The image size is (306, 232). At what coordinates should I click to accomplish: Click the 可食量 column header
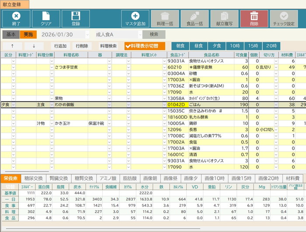coord(241,55)
